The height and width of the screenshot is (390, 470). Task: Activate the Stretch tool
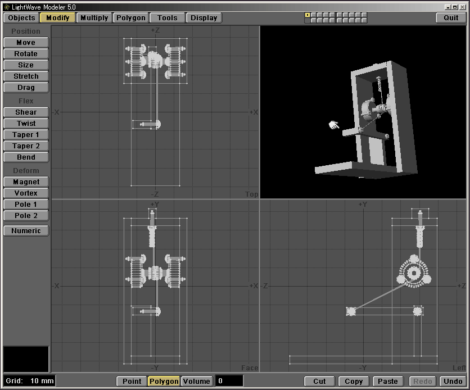coord(26,76)
